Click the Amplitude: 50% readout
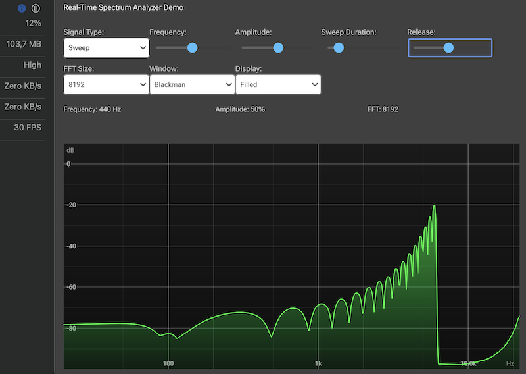Image resolution: width=526 pixels, height=374 pixels. pyautogui.click(x=240, y=109)
